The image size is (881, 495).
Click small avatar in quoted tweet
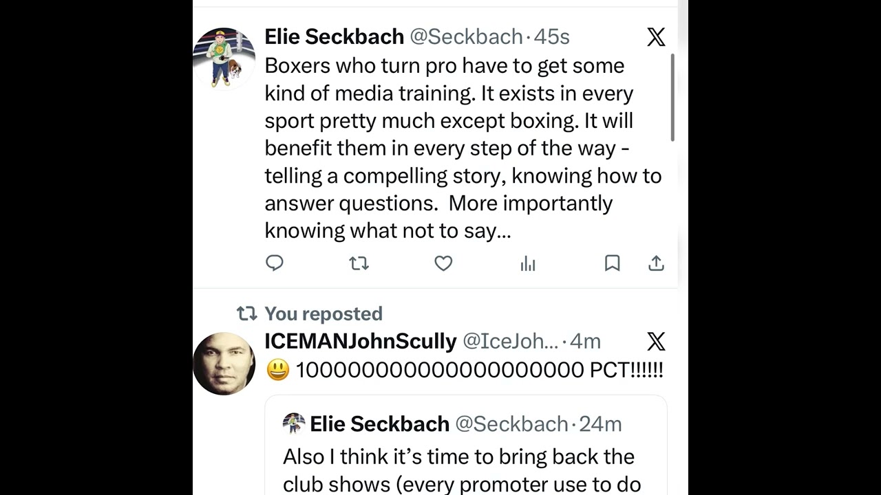pos(294,423)
